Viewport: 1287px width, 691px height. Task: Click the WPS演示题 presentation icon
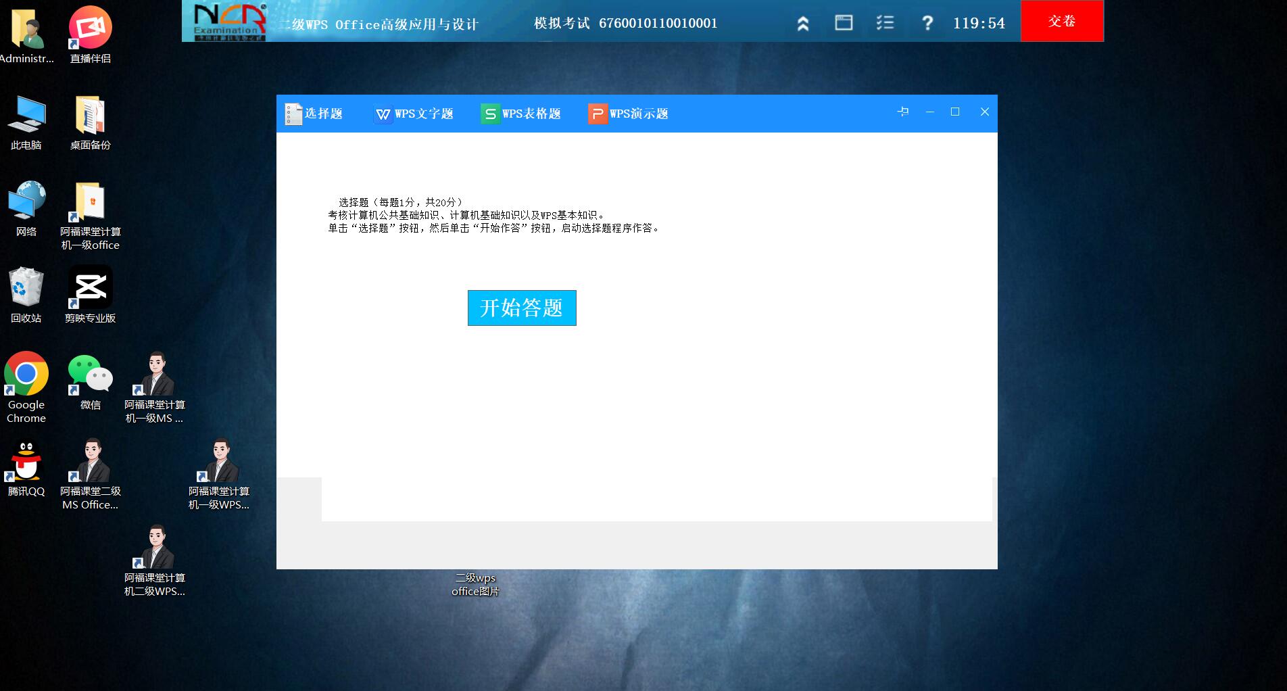[x=597, y=114]
